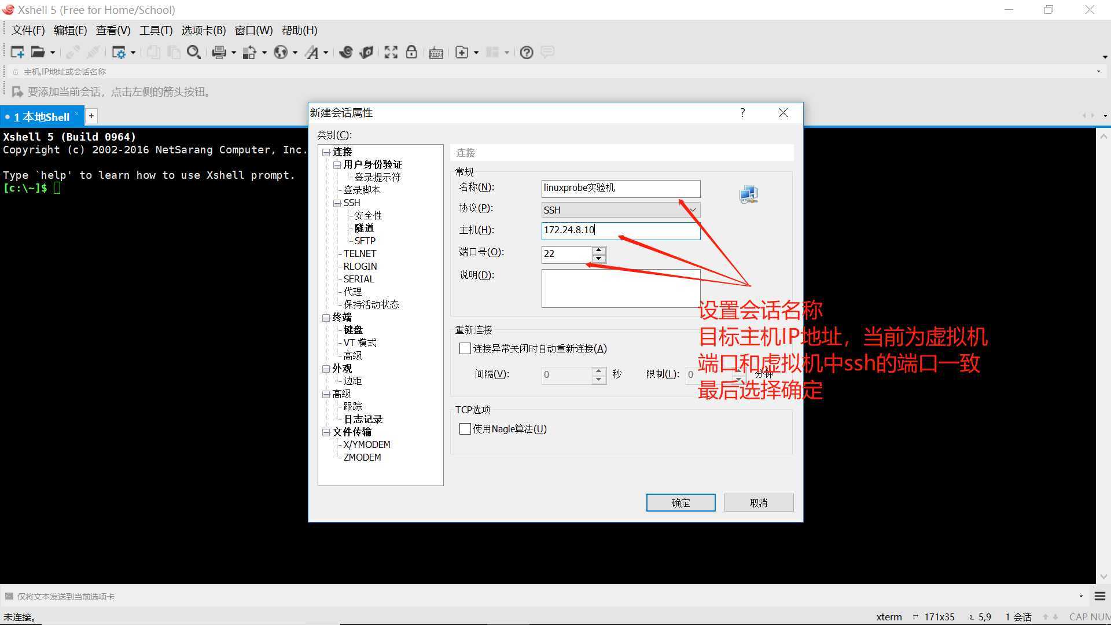This screenshot has height=625, width=1111.
Task: Open the dropdown arrow beside Open folder icon
Action: (53, 53)
